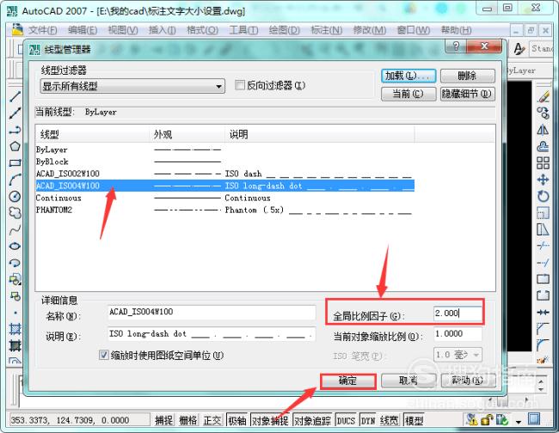Open status bar tray menu arrow
The width and height of the screenshot is (559, 433).
tap(519, 422)
